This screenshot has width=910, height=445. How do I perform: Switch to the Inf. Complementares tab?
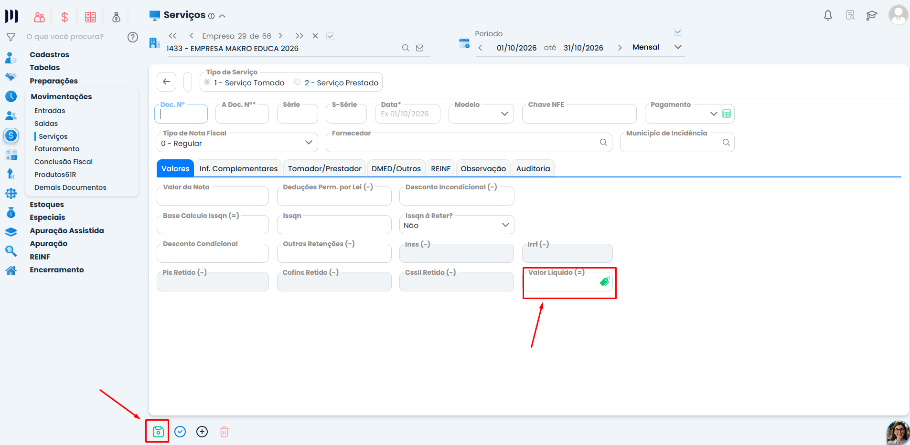(238, 168)
